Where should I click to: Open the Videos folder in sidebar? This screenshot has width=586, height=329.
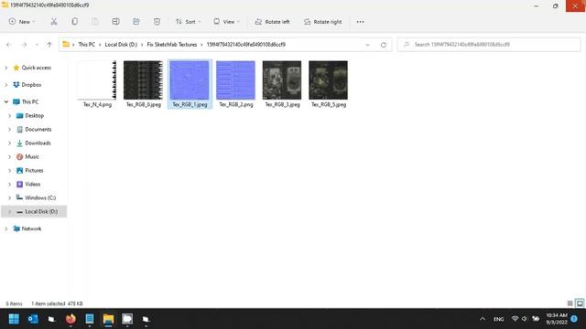pos(33,185)
